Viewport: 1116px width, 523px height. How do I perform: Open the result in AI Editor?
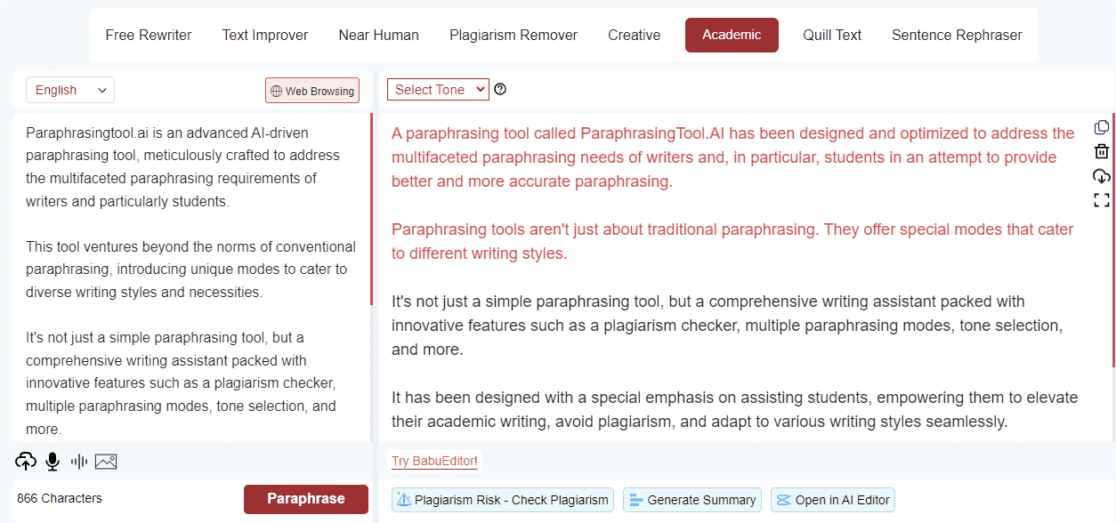pyautogui.click(x=832, y=500)
